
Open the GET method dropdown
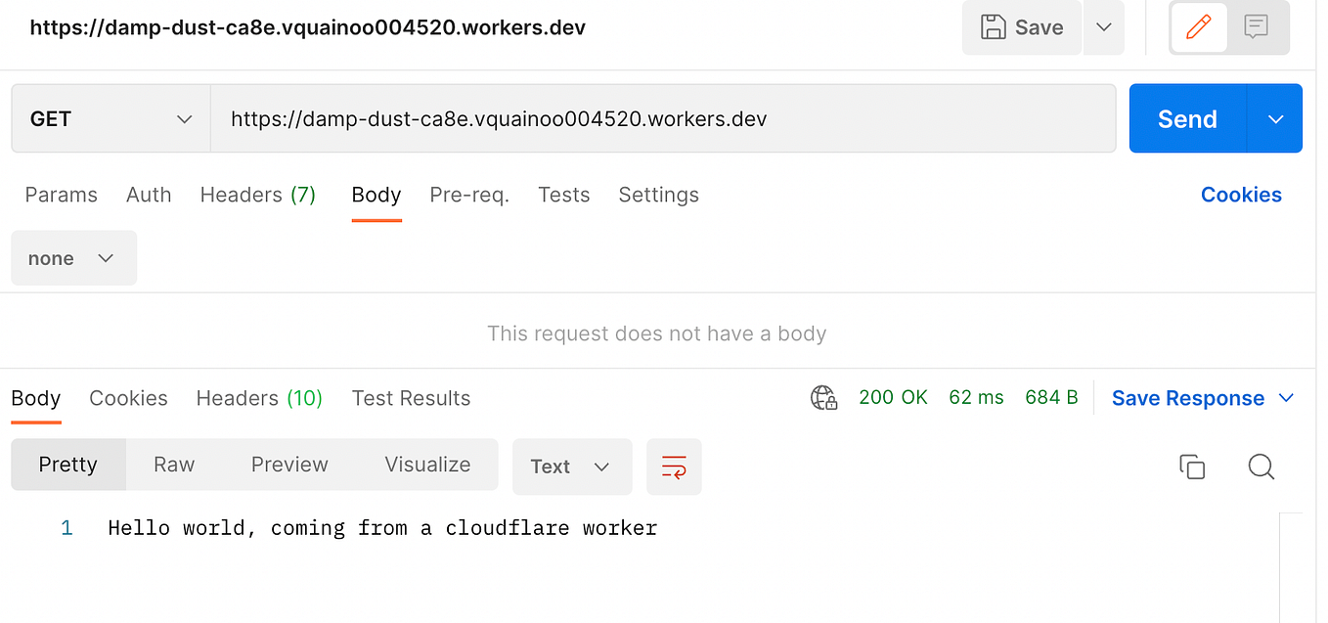click(110, 117)
